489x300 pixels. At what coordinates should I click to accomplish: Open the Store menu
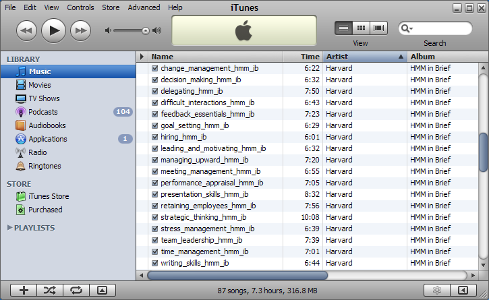coord(111,7)
